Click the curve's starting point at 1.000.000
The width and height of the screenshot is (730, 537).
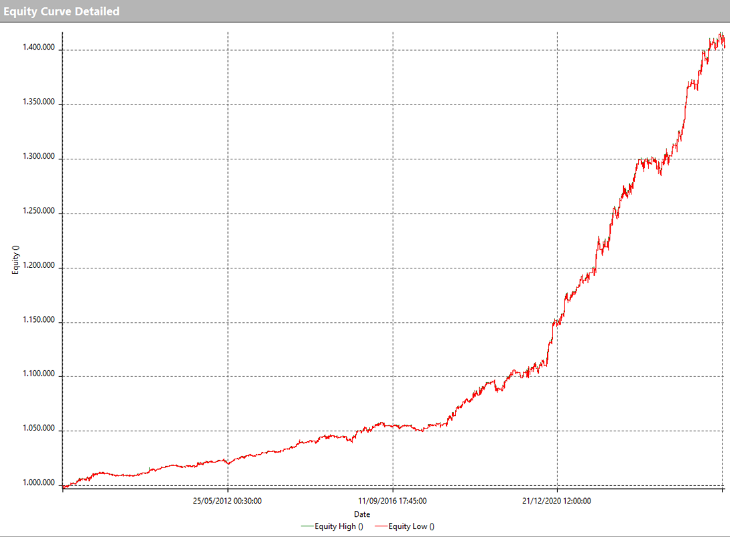[64, 486]
